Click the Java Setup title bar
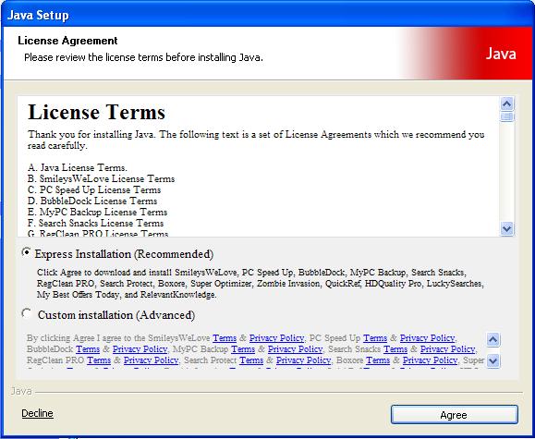This screenshot has height=439, width=535. tap(268, 15)
